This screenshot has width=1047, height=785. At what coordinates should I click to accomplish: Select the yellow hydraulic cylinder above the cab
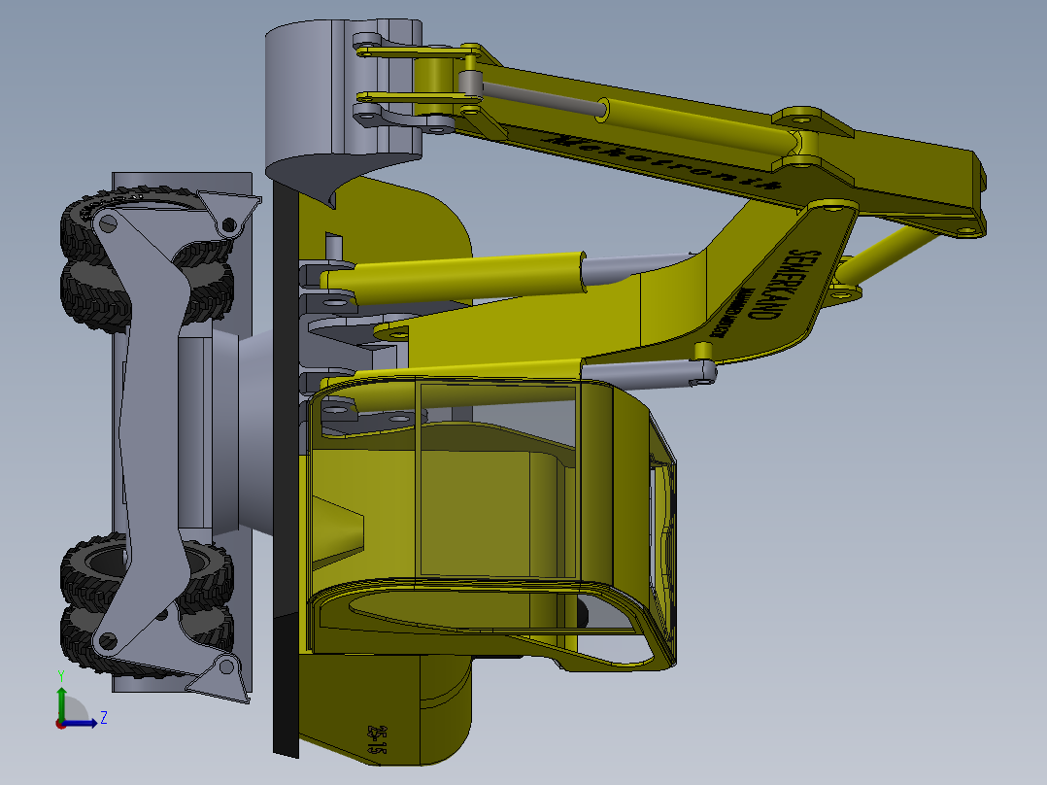click(454, 277)
